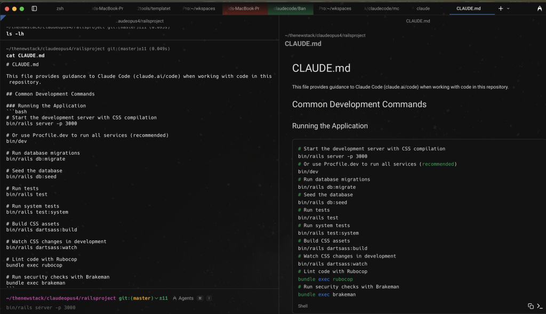Click the blue corner marker at top-left of the terminal pane
This screenshot has width=546, height=314.
point(3,17)
